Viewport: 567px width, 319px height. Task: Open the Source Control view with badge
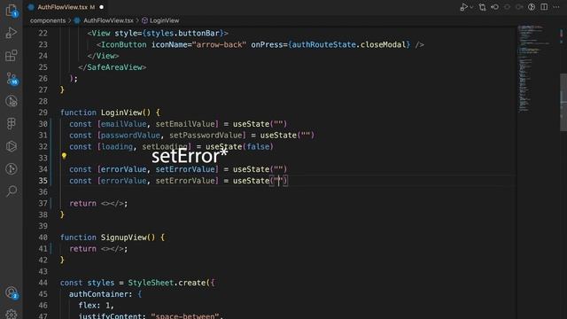point(12,78)
